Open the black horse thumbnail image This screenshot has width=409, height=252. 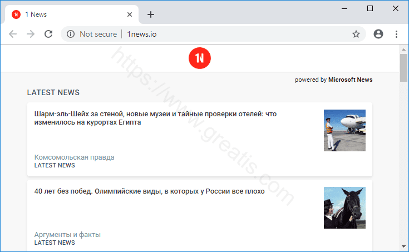pyautogui.click(x=344, y=207)
